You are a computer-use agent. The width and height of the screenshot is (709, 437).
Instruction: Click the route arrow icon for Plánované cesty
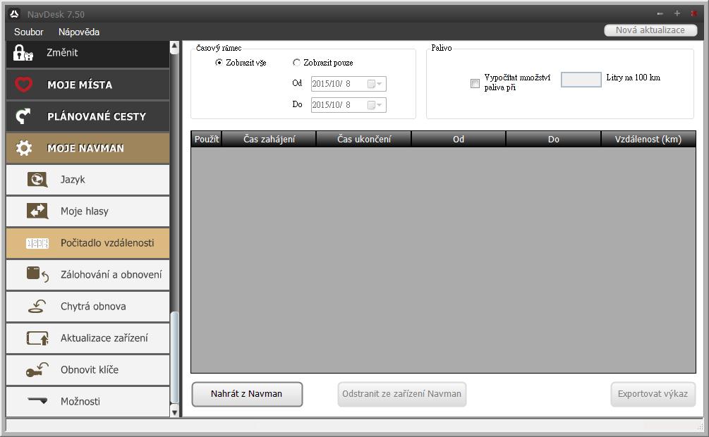(x=23, y=116)
